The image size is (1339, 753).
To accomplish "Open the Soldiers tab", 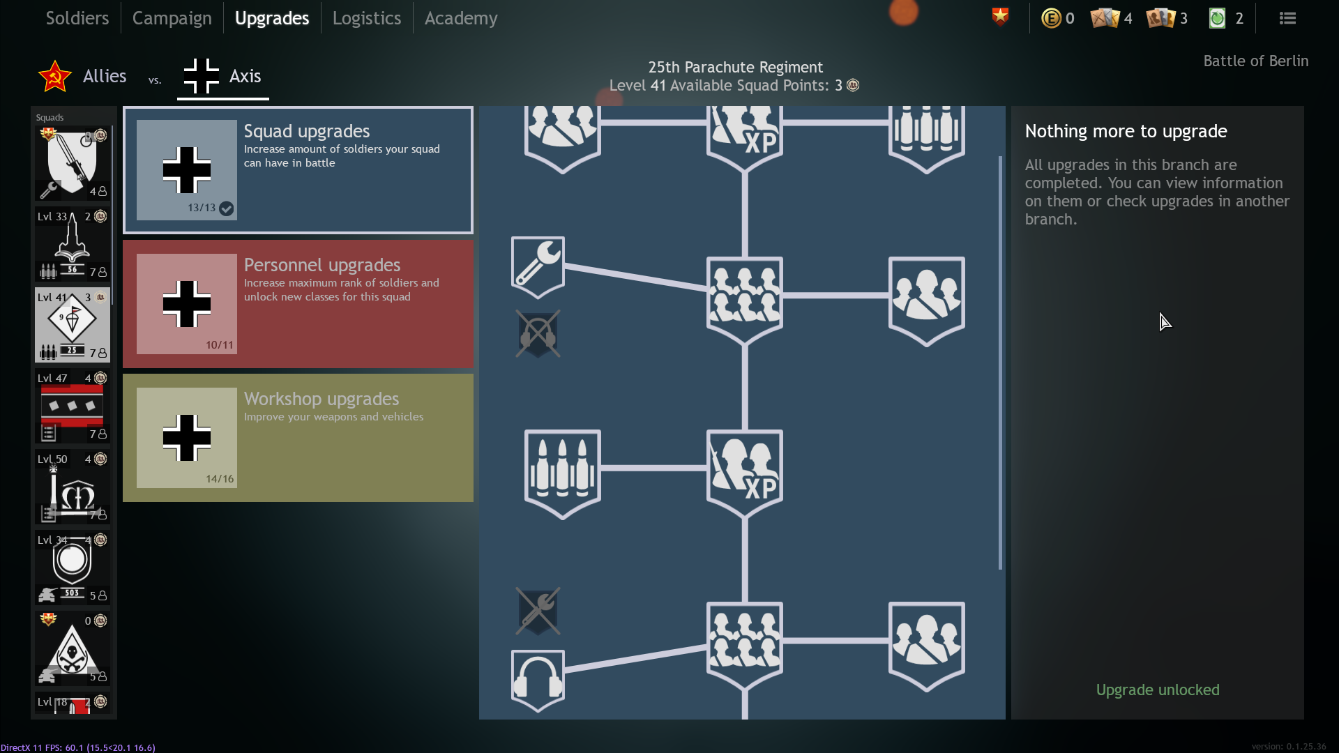I will (x=77, y=18).
